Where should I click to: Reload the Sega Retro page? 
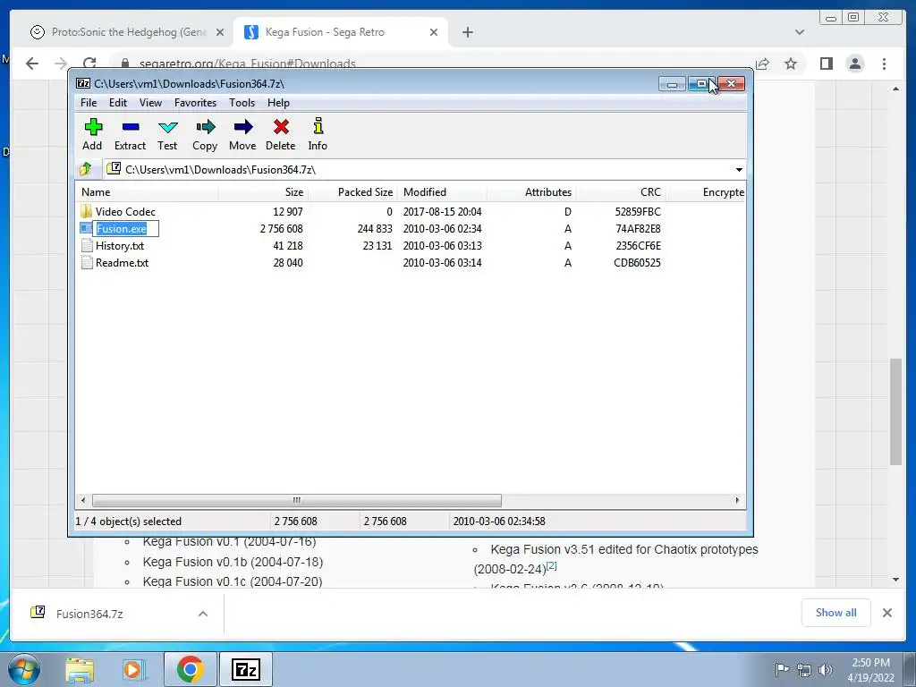[x=89, y=64]
